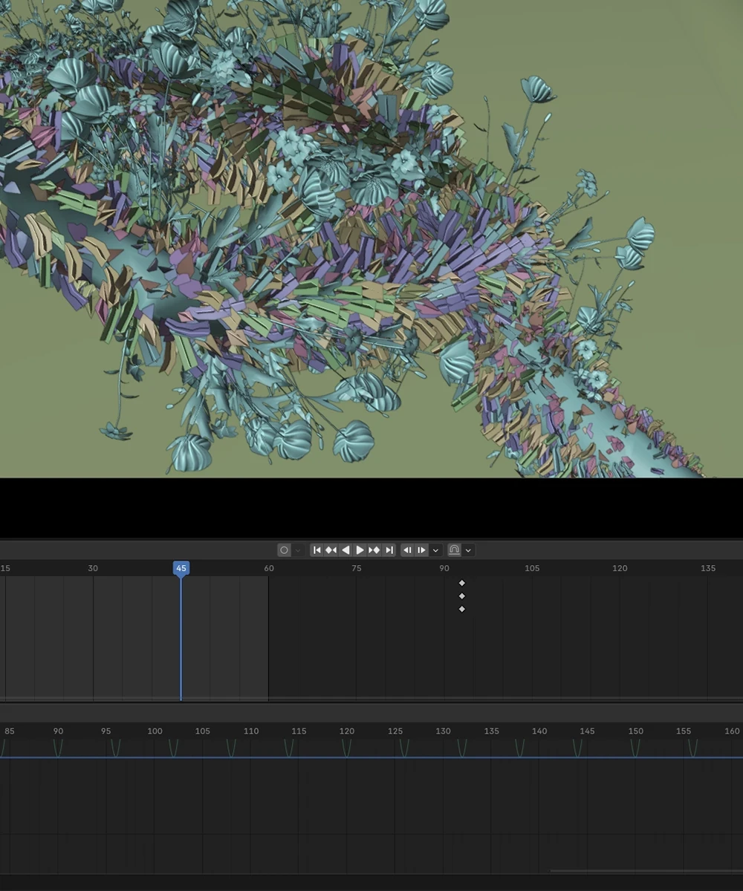This screenshot has height=891, width=743.
Task: Step forward one frame
Action: pyautogui.click(x=421, y=550)
